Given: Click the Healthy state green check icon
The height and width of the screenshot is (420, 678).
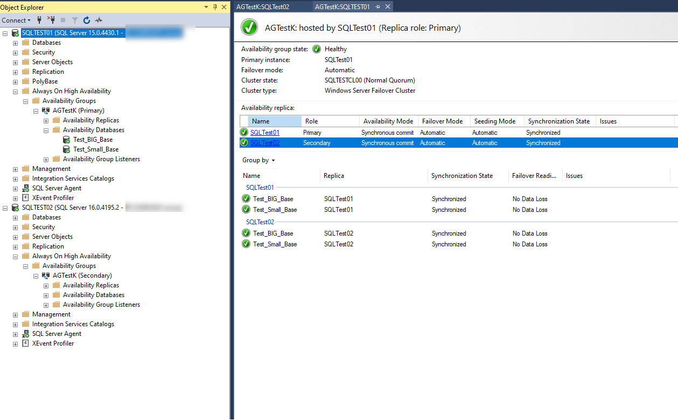Looking at the screenshot, I should click(317, 49).
